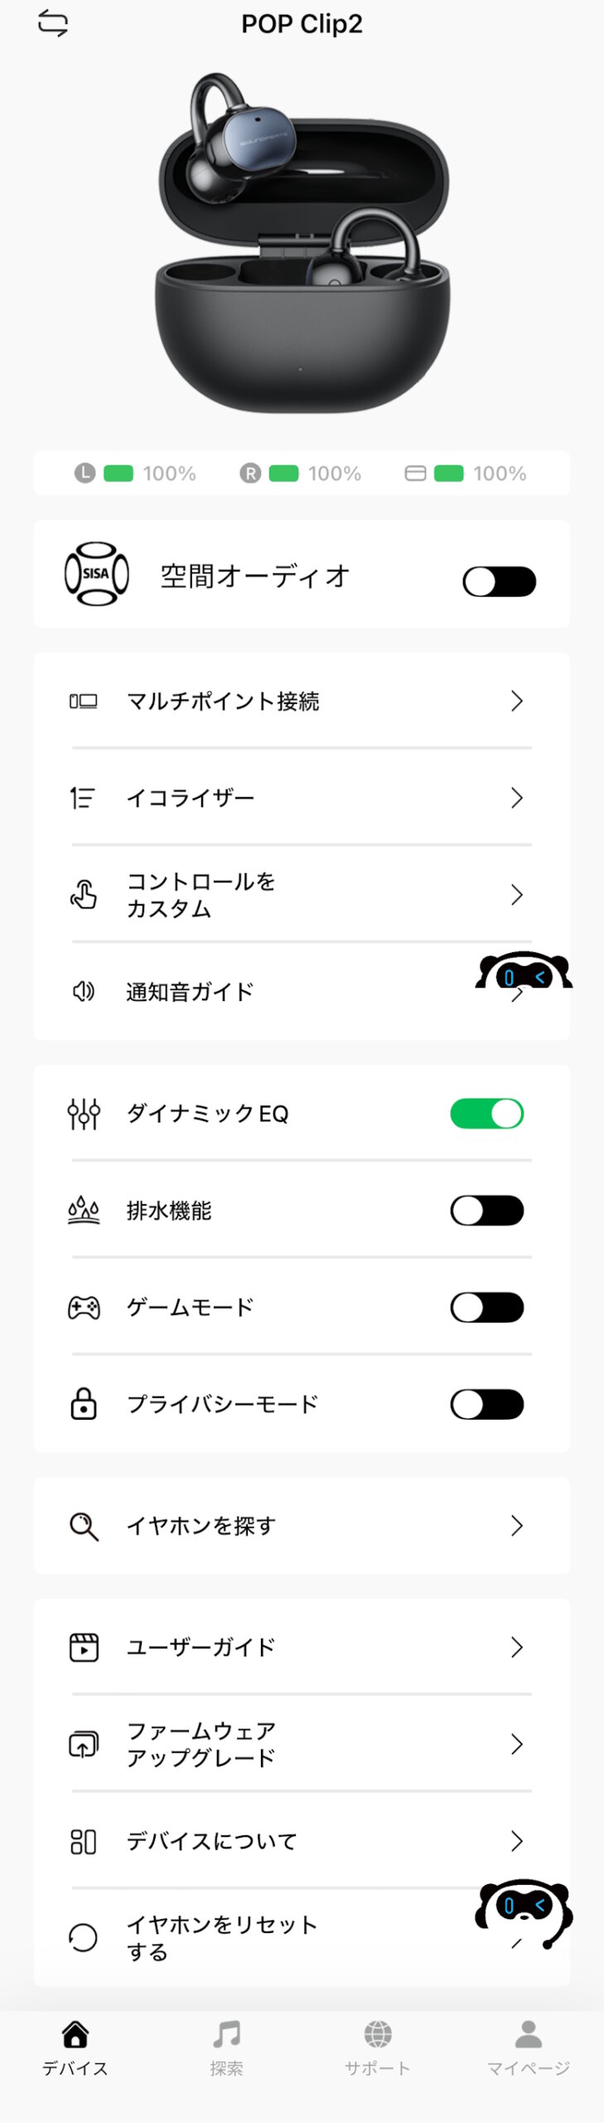Toggle プライバシーモード on
The width and height of the screenshot is (604, 2123).
coord(486,1405)
